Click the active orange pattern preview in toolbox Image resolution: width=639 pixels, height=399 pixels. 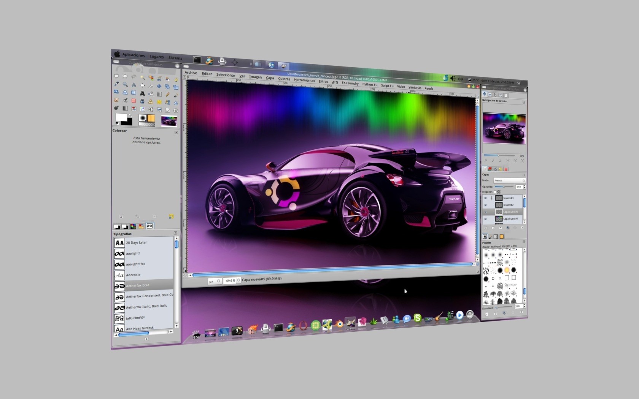pos(151,118)
